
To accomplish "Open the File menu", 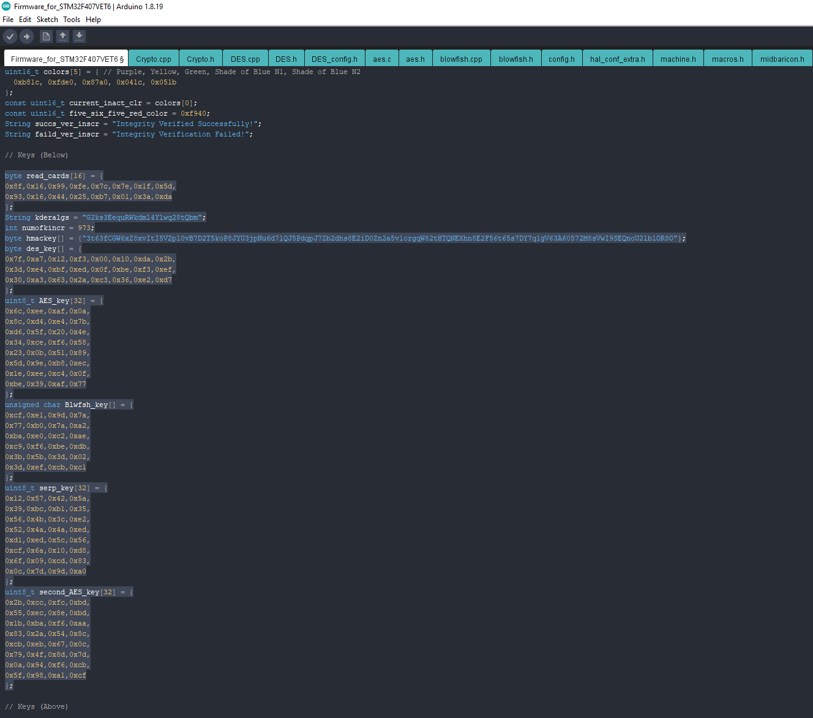I will [x=8, y=20].
